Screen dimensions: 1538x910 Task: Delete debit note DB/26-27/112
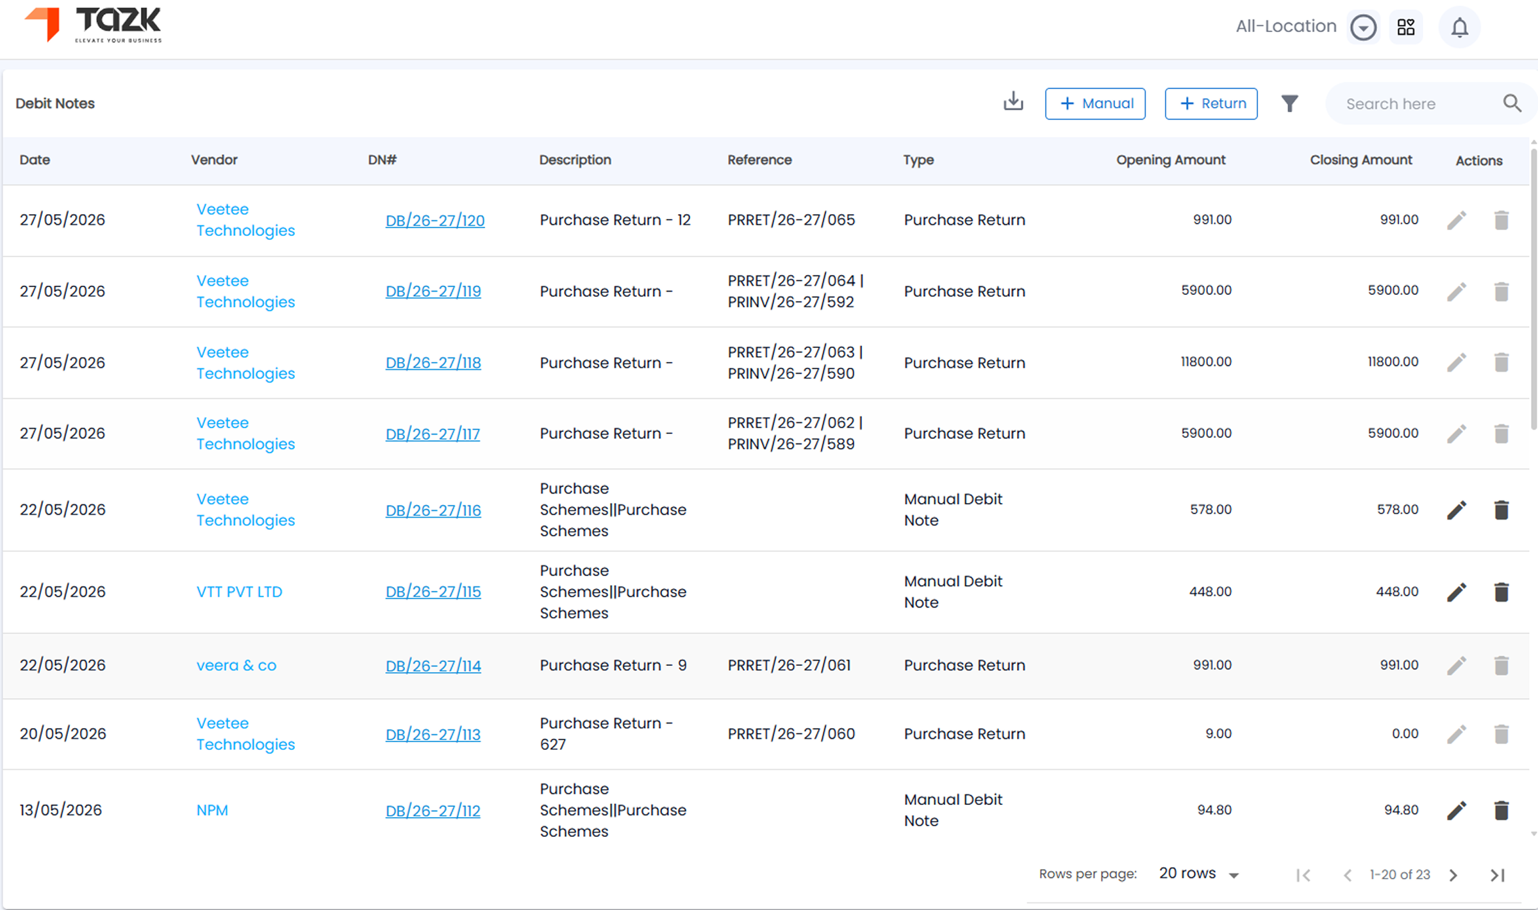pos(1501,810)
